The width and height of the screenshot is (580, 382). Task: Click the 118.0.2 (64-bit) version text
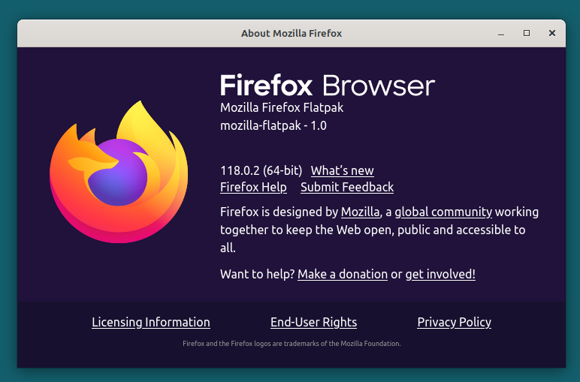point(260,170)
